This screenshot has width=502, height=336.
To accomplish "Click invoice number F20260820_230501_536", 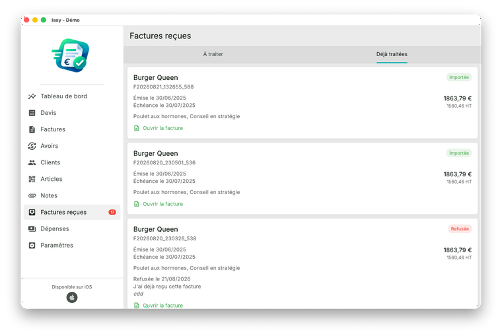I will [164, 163].
